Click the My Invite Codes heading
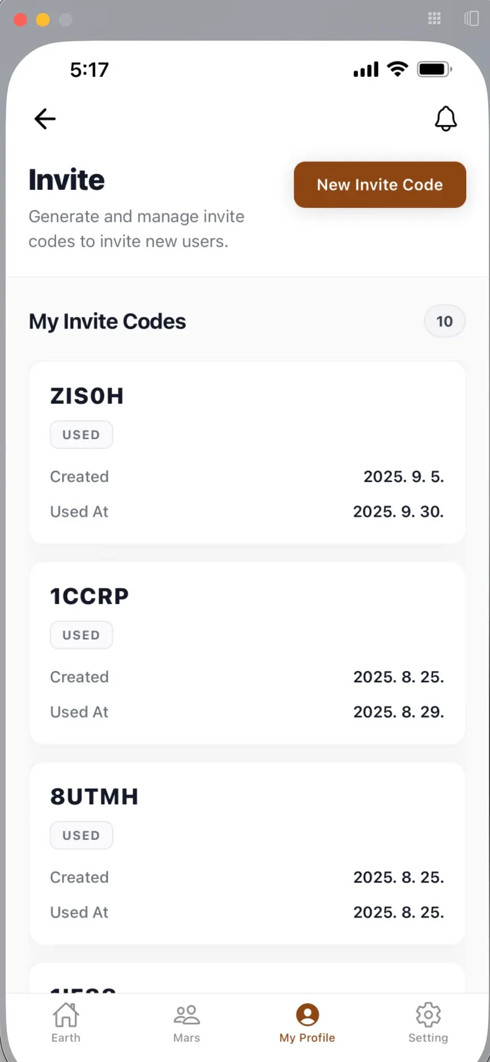This screenshot has width=490, height=1062. point(107,321)
